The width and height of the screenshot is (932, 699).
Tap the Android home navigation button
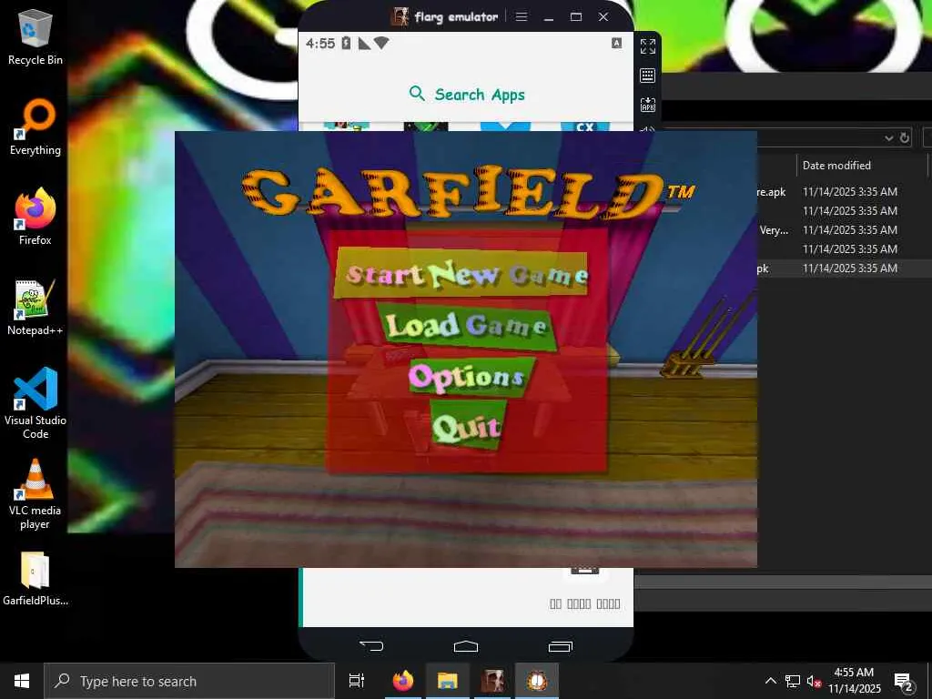click(x=465, y=646)
